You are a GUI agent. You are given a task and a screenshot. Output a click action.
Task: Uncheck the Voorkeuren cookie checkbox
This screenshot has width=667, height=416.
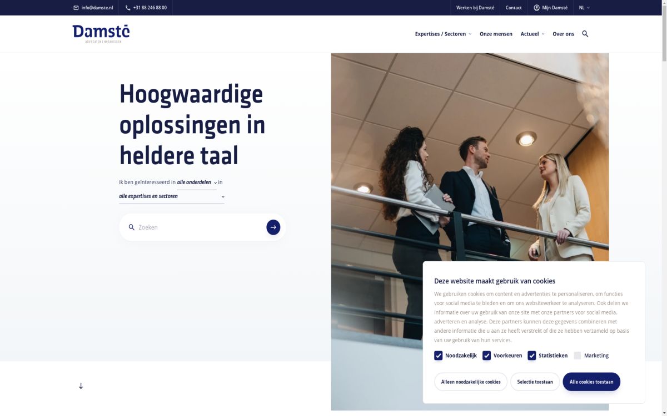pyautogui.click(x=486, y=356)
